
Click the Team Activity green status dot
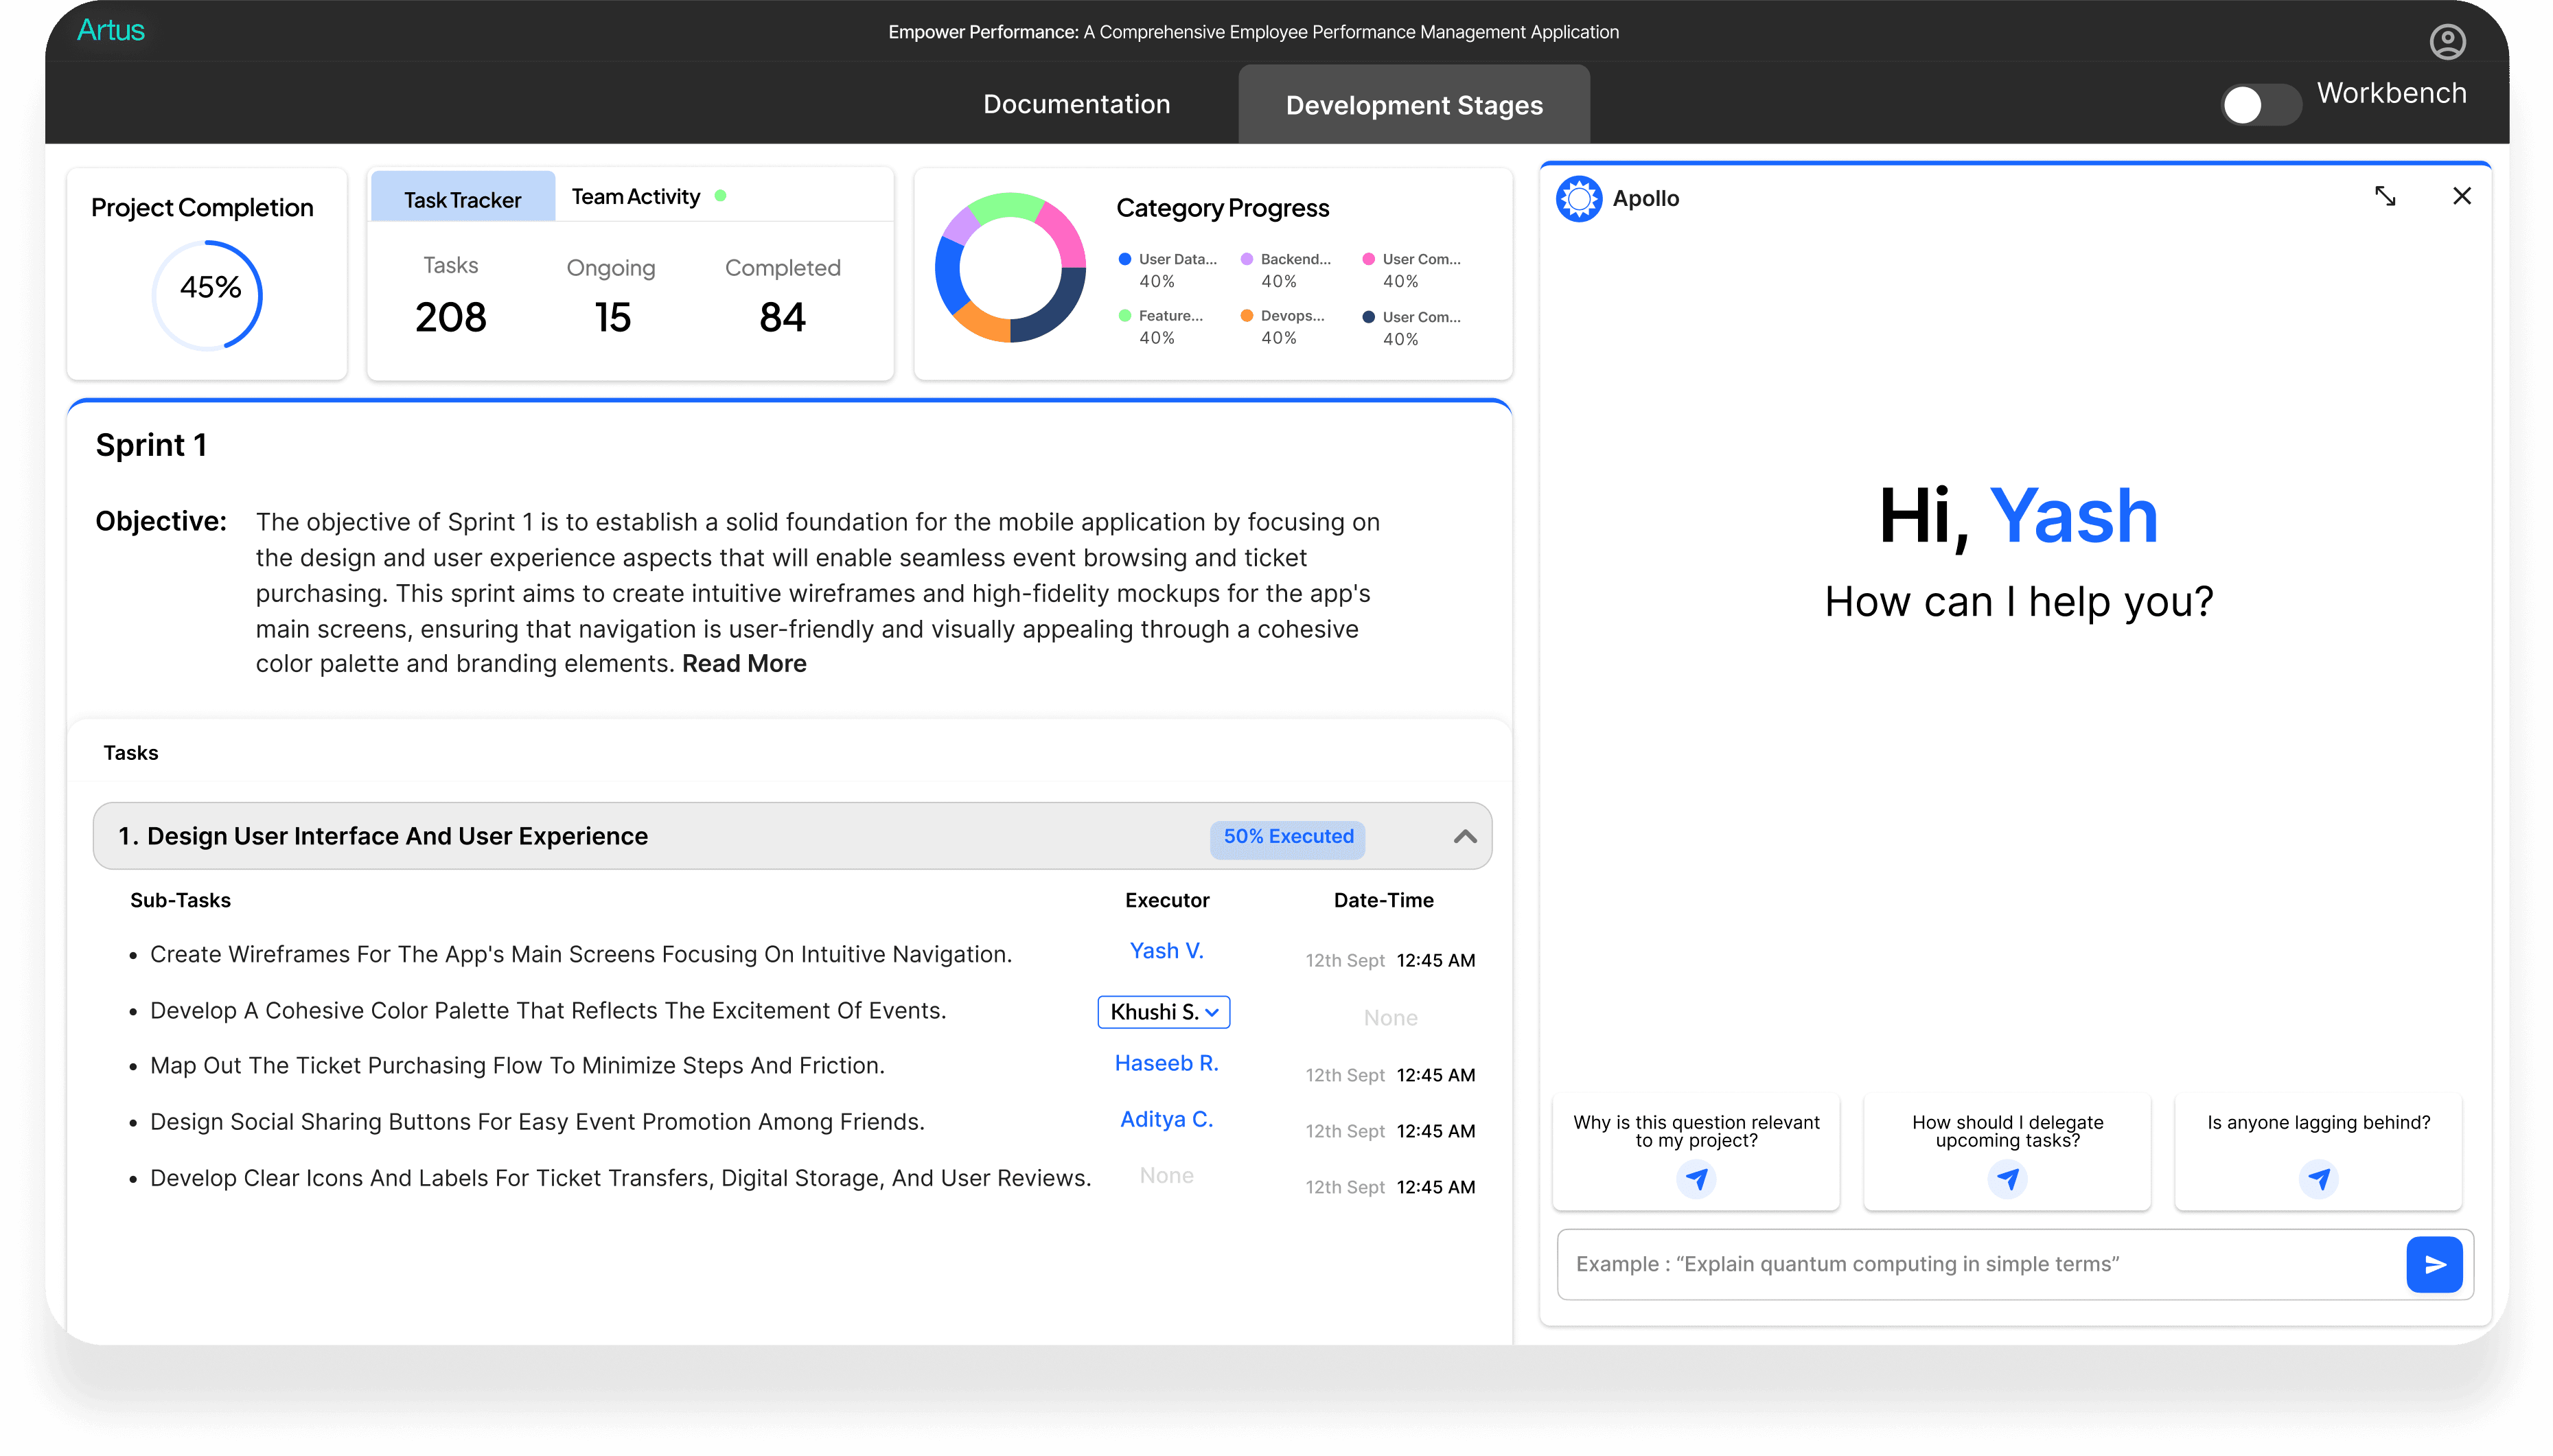point(721,196)
